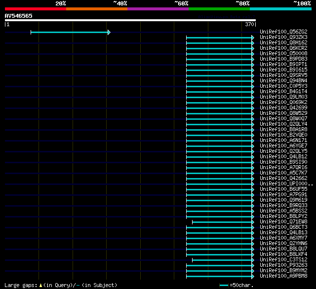Open the UniRef100_Q6KCR2 hit label
Viewport: 316px width, 289px height.
tap(283, 48)
